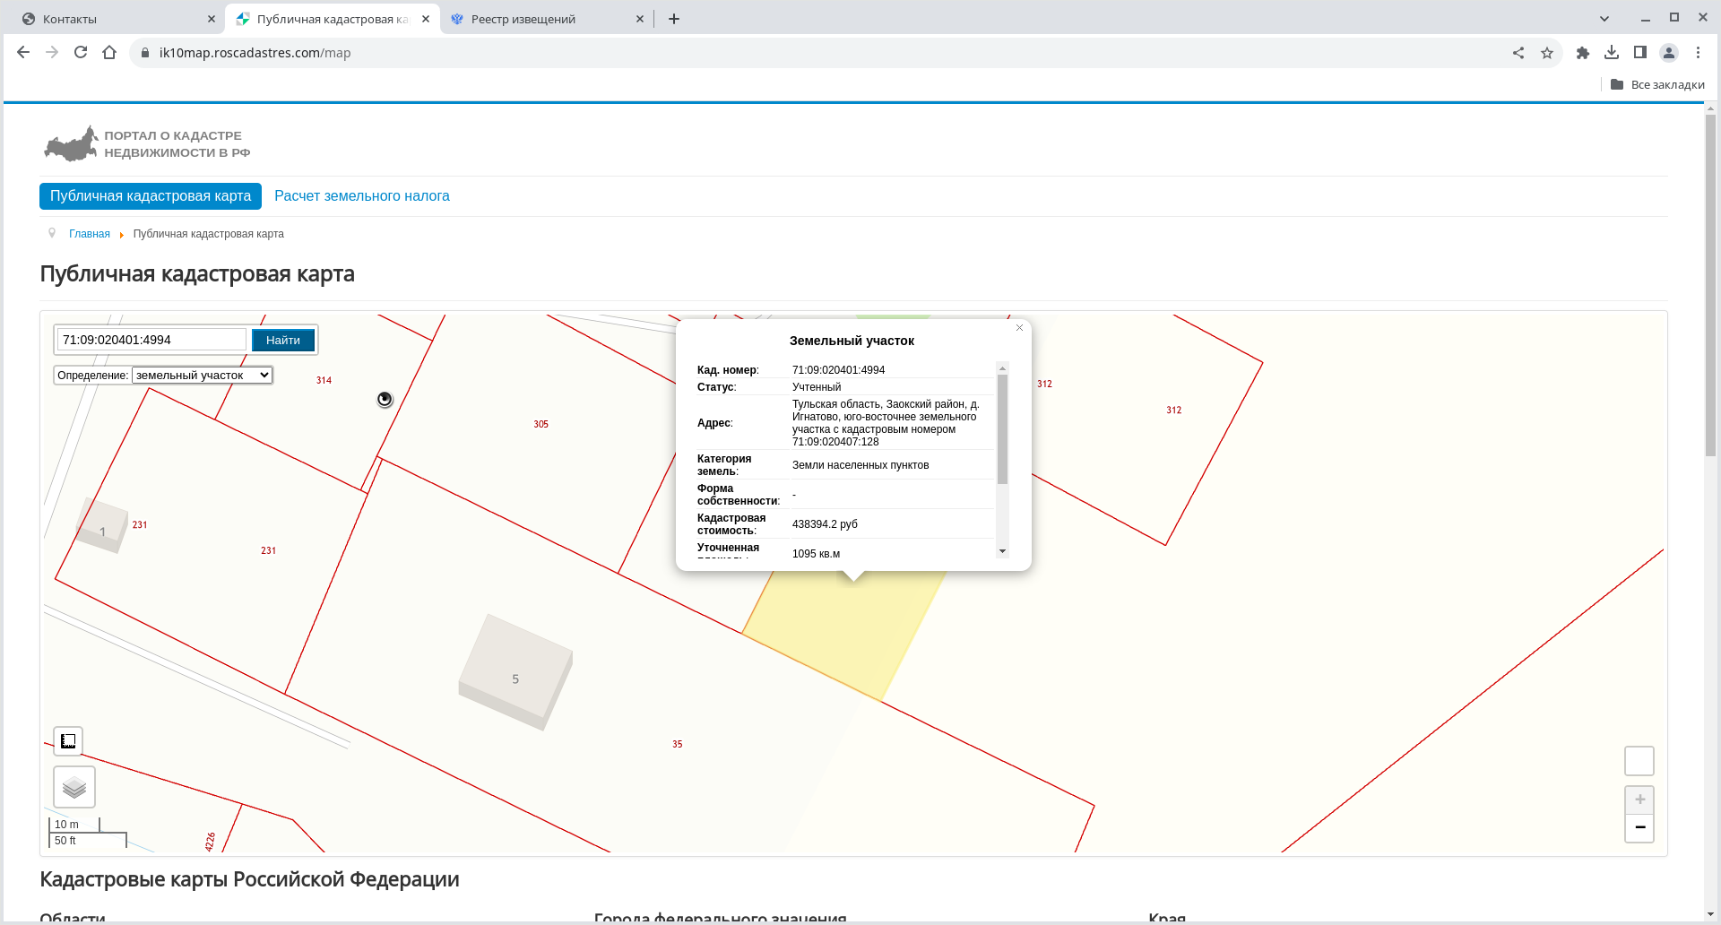Go to Главная breadcrumb link
The image size is (1721, 925).
(x=90, y=234)
